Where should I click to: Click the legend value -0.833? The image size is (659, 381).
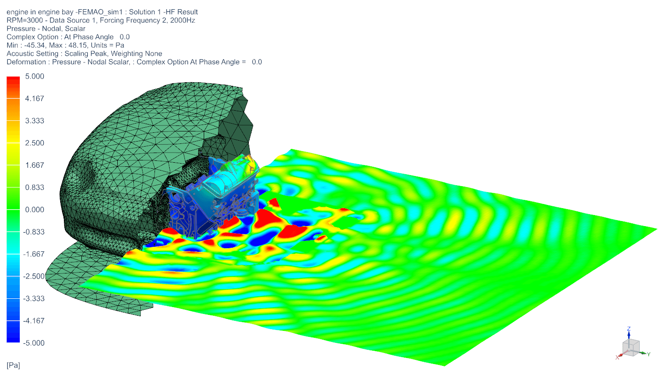pyautogui.click(x=34, y=232)
